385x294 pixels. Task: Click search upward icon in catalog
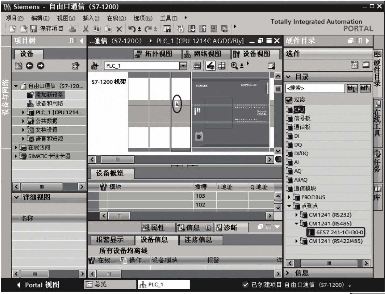pos(365,88)
